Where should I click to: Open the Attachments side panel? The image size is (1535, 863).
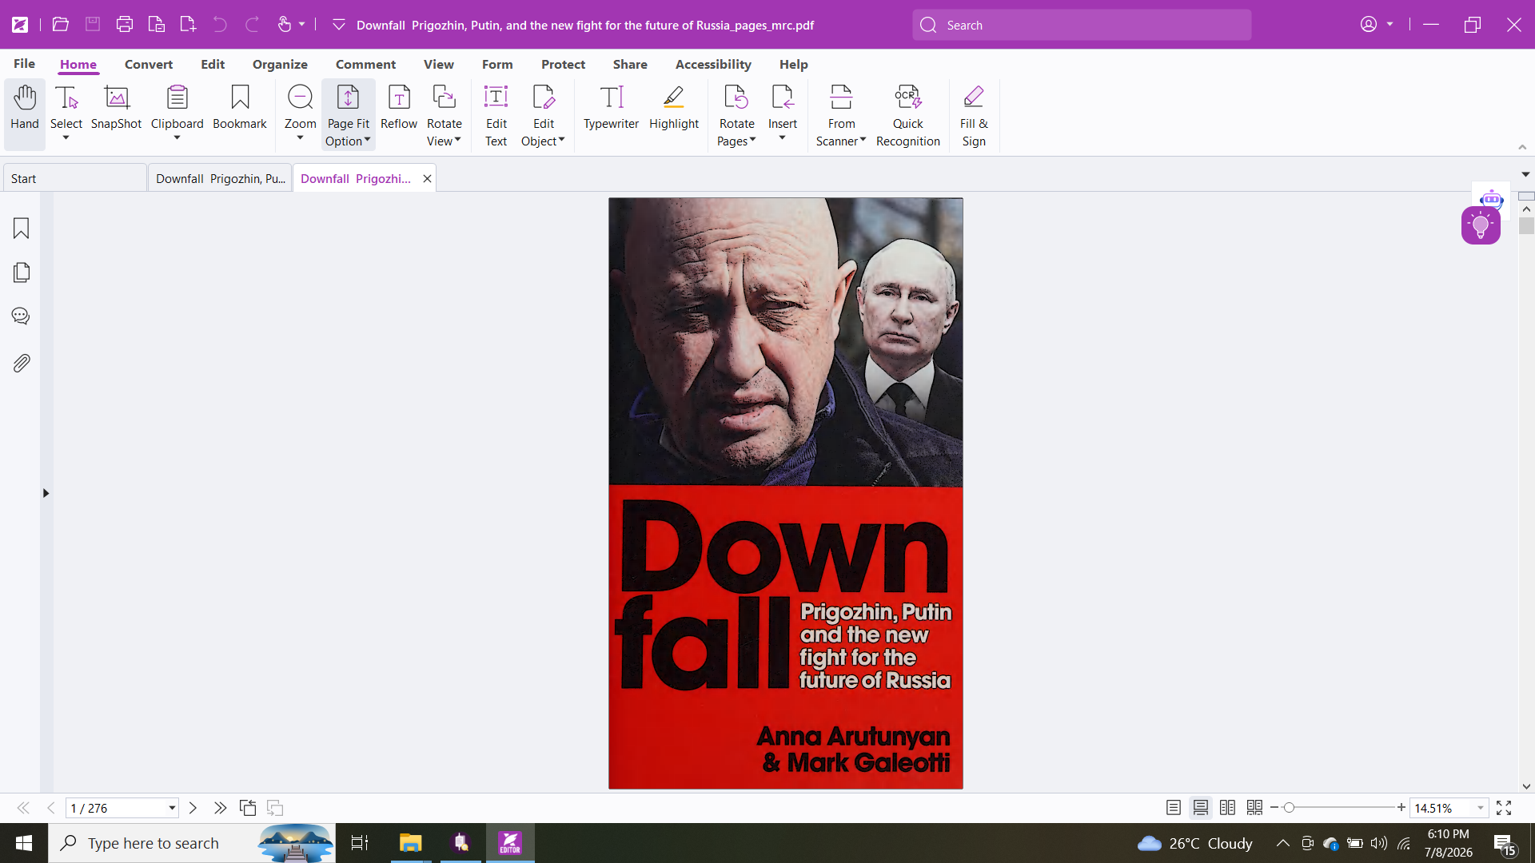point(22,363)
